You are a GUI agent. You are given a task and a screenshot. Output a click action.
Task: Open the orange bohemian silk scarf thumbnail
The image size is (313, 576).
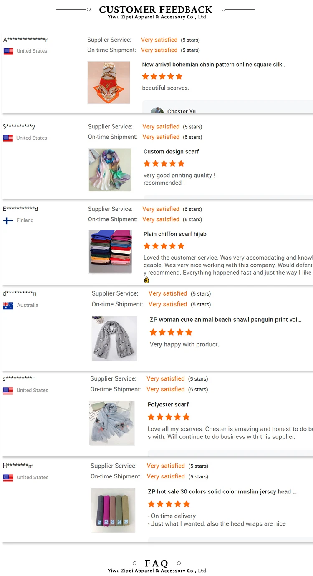pyautogui.click(x=109, y=83)
